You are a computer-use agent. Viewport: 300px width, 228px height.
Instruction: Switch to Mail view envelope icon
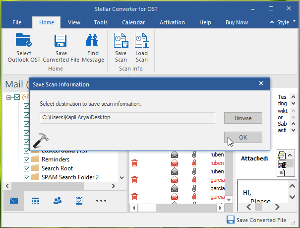[14, 201]
